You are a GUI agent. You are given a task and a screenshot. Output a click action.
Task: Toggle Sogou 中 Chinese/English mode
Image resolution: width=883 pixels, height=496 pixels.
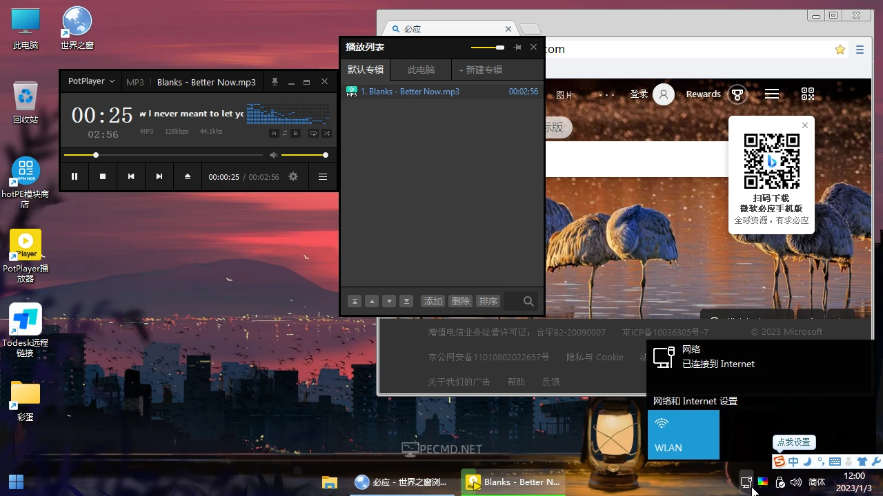(x=793, y=462)
